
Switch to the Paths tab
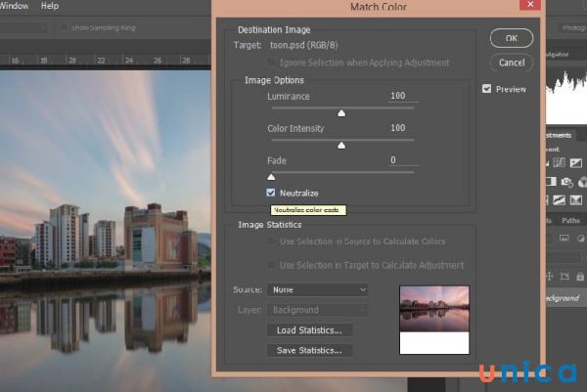(573, 223)
